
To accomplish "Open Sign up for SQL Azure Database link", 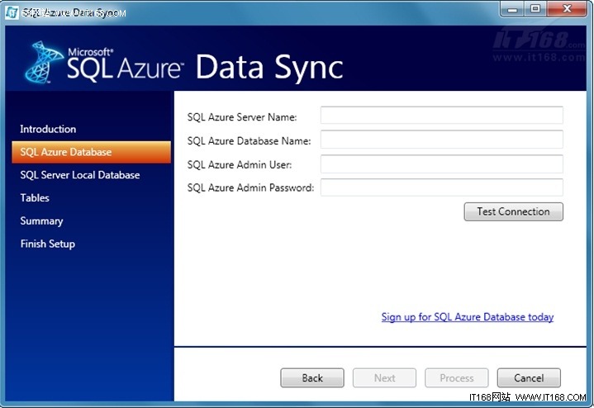I will tap(468, 316).
